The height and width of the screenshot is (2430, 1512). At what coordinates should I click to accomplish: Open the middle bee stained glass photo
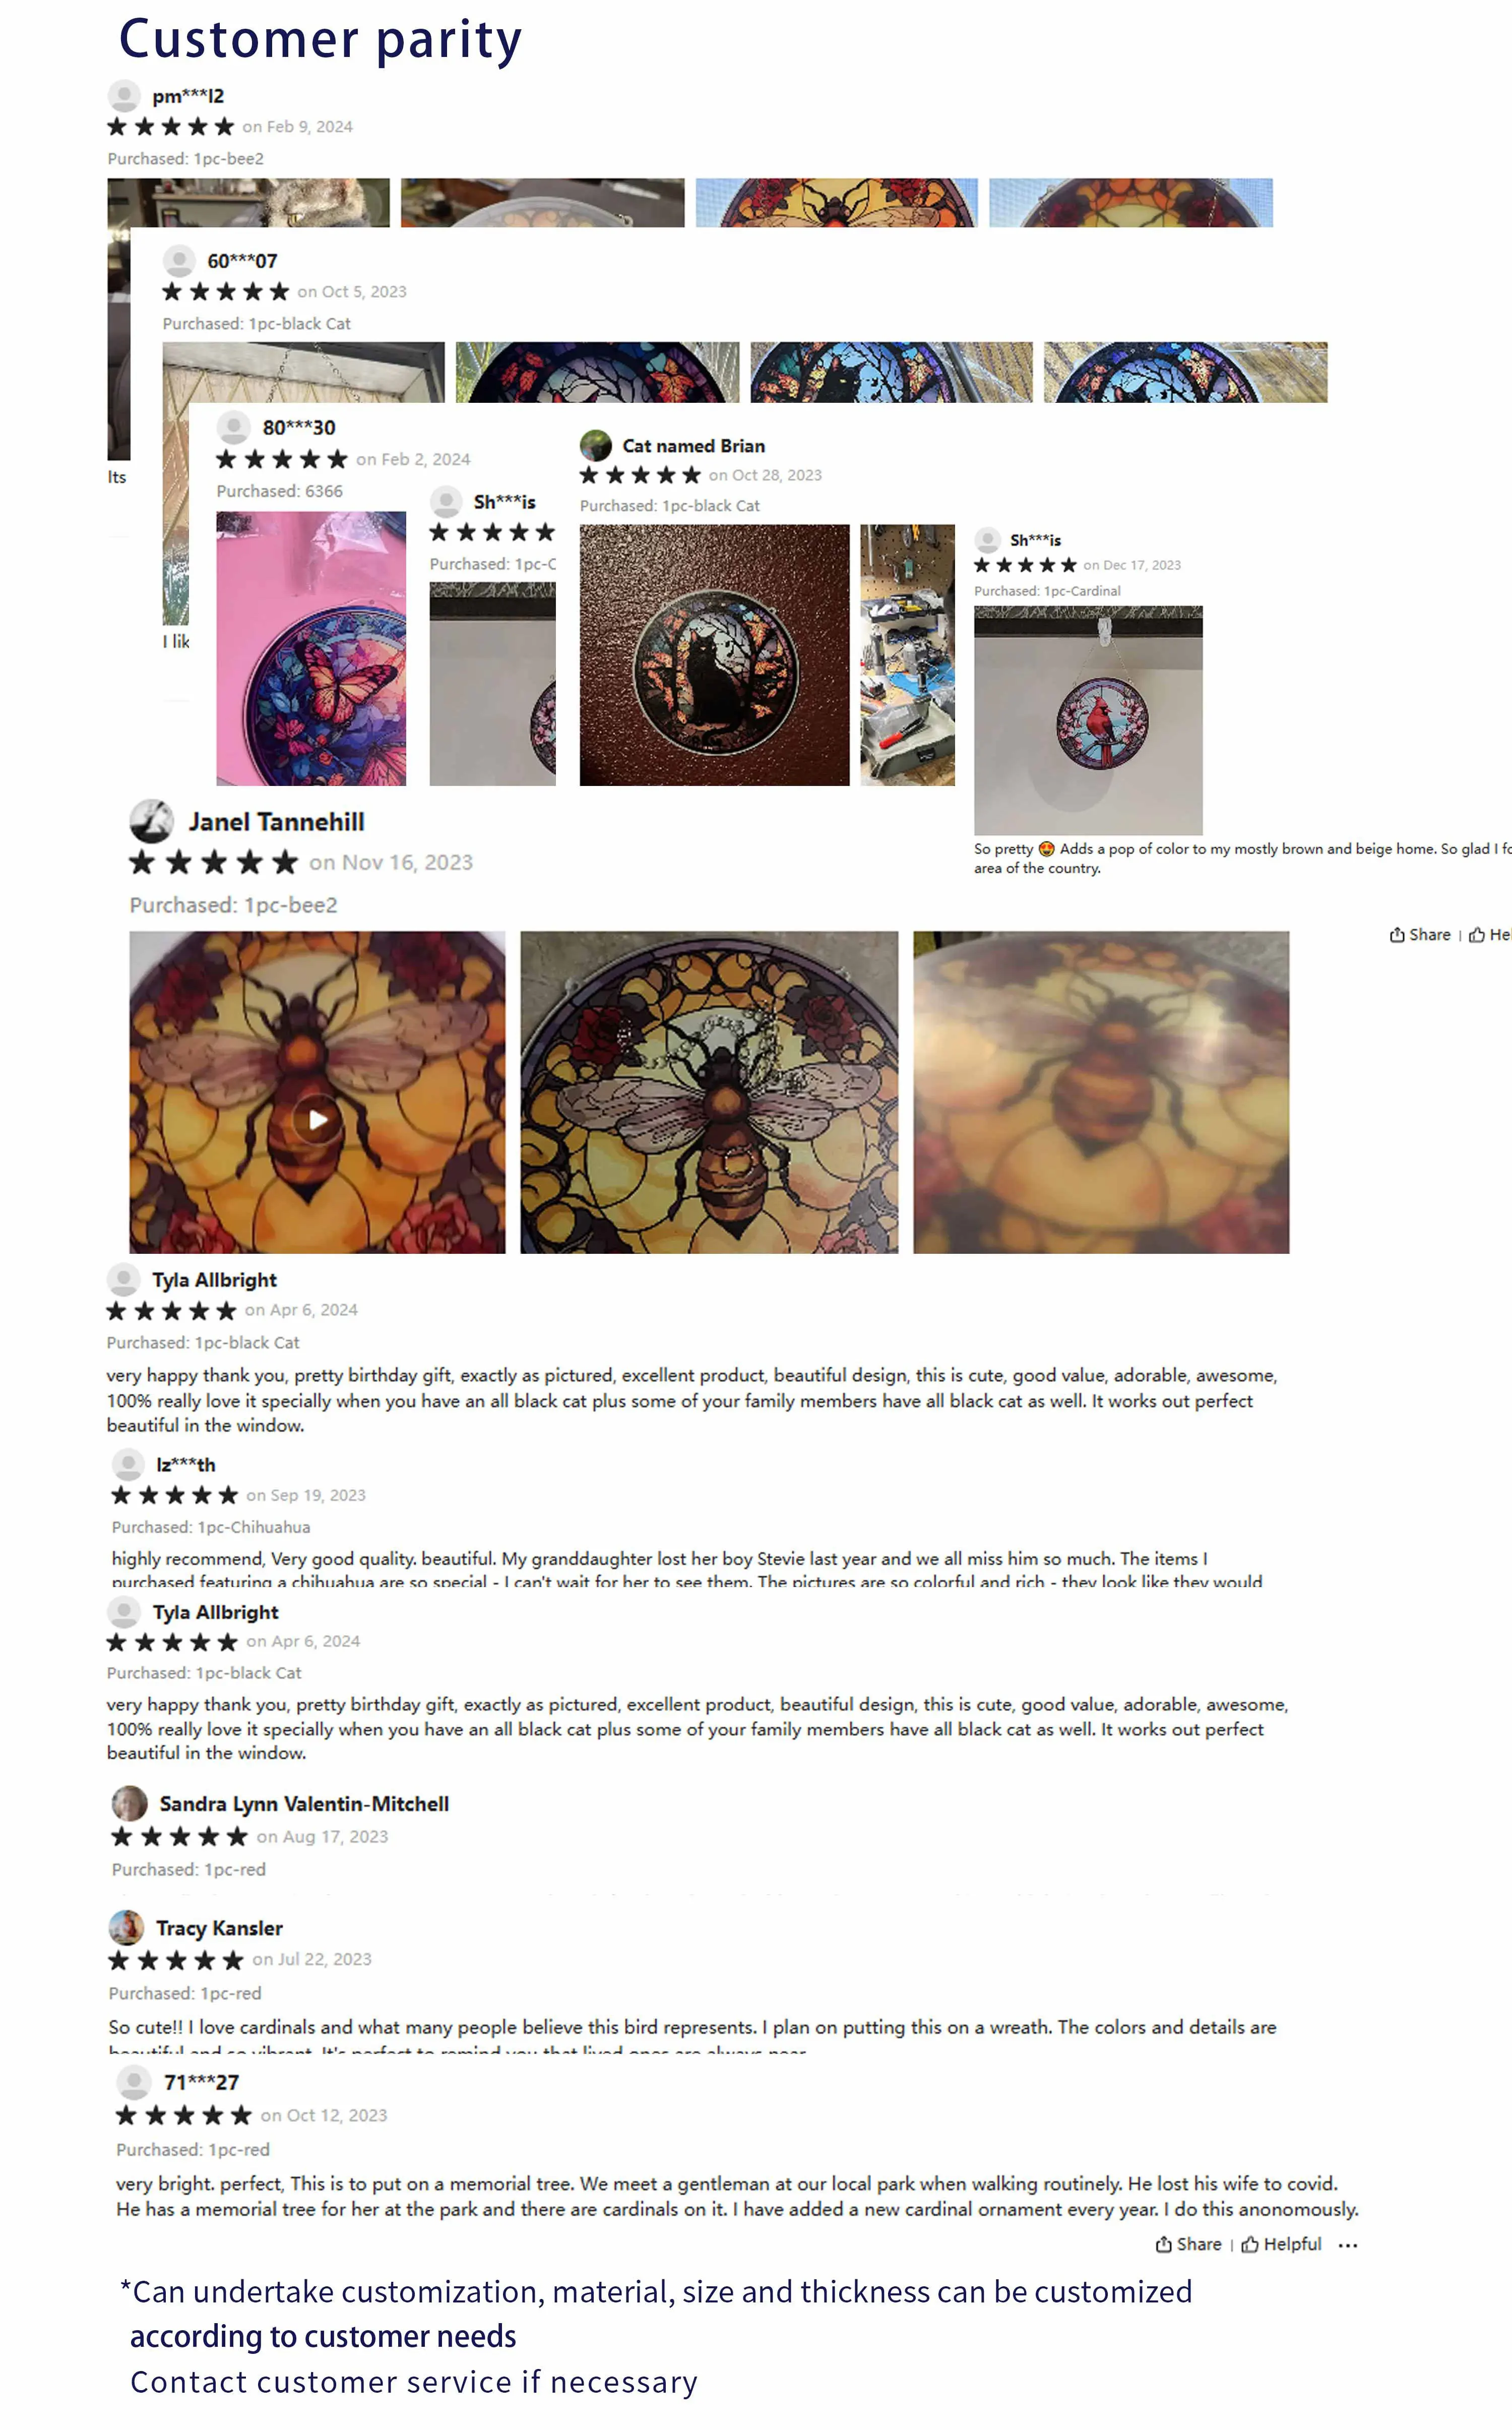tap(709, 1092)
